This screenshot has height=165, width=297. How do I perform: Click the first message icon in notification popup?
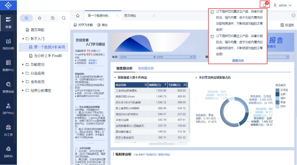(212, 12)
